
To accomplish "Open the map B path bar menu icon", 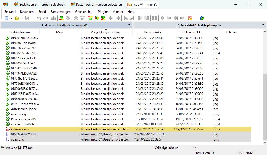I will 263,25.
